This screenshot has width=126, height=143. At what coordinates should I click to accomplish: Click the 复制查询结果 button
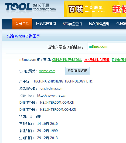coord(77,71)
